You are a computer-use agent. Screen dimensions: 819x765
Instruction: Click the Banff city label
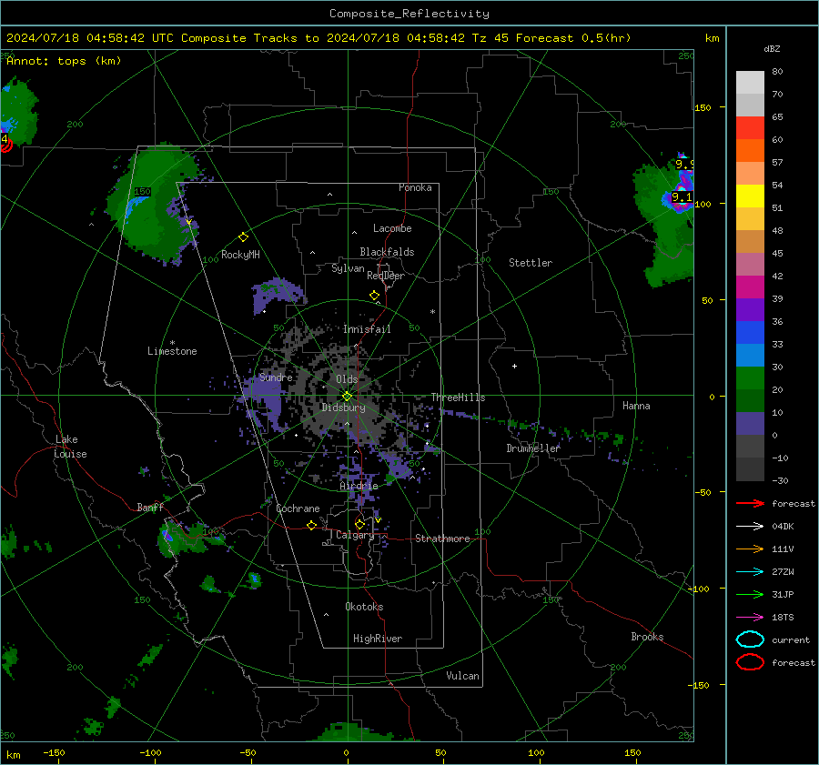[150, 507]
